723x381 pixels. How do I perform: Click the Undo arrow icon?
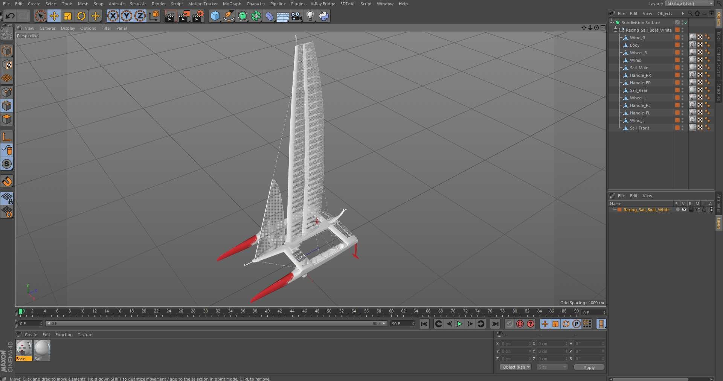pos(10,16)
